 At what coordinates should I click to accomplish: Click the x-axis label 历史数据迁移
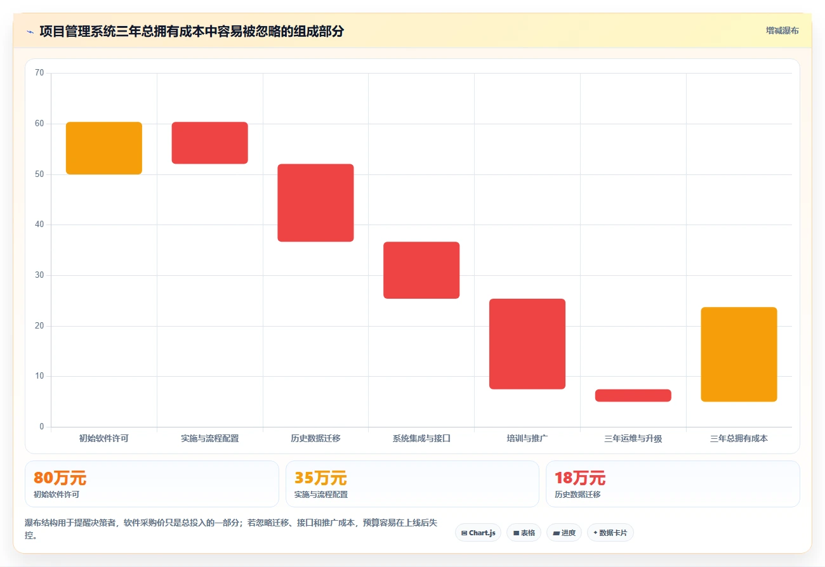315,438
